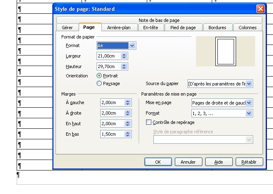The height and width of the screenshot is (194, 273).
Task: Decrease the En haut margin
Action: coord(128,125)
